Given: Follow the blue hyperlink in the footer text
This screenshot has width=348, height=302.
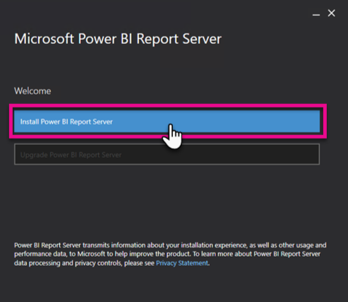Looking at the screenshot, I should click(182, 263).
